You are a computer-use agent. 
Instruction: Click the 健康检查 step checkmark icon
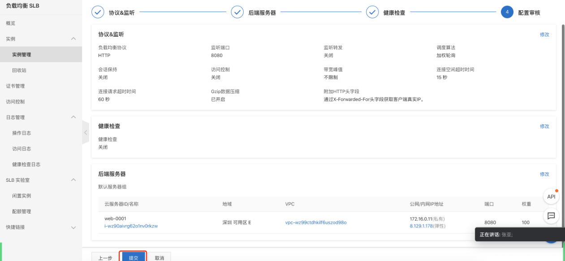372,12
